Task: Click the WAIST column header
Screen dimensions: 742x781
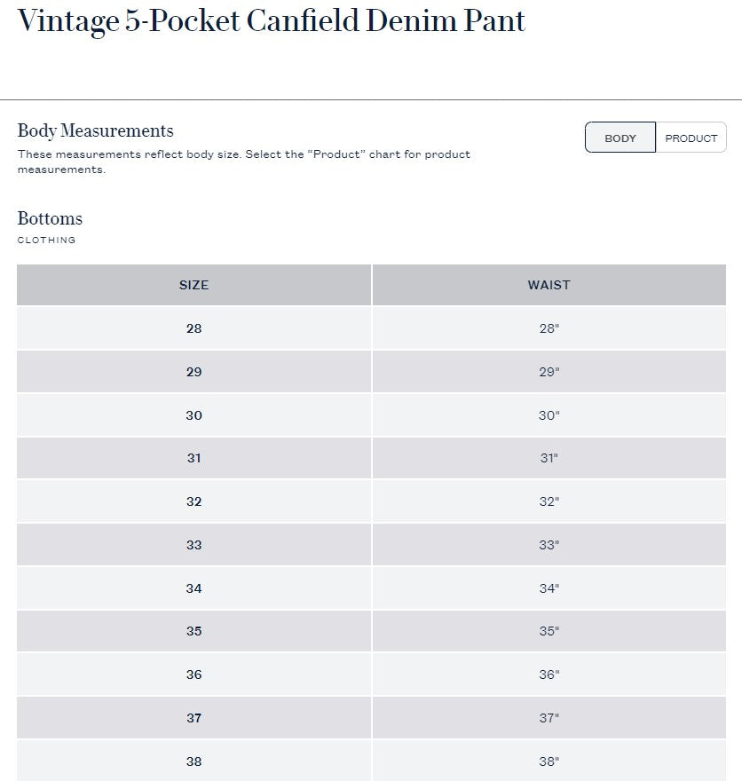Action: [x=549, y=285]
